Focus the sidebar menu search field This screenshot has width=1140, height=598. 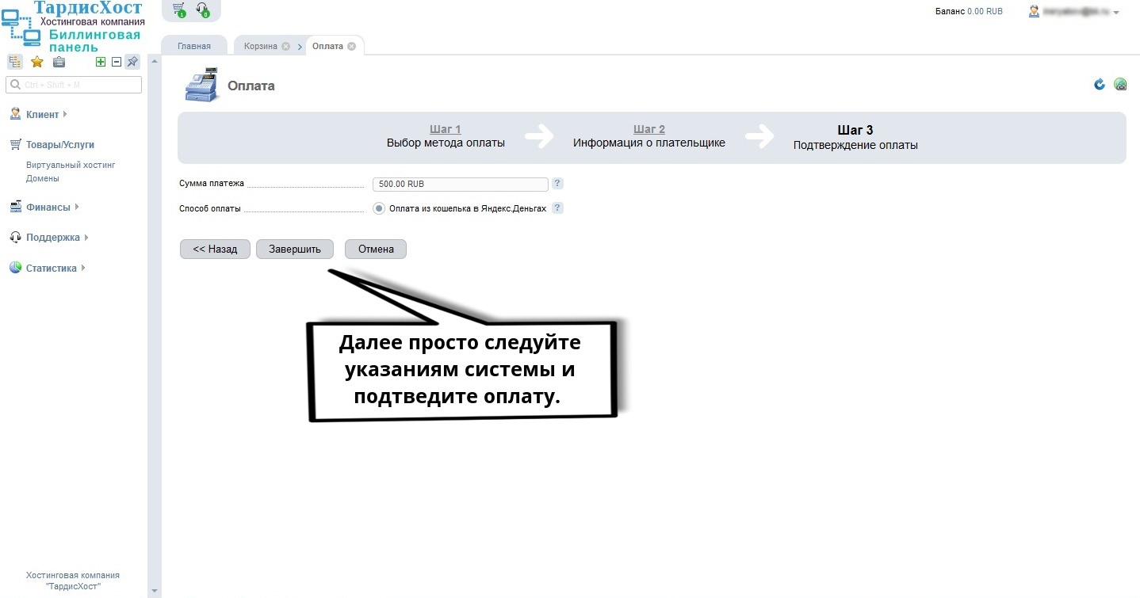(74, 85)
